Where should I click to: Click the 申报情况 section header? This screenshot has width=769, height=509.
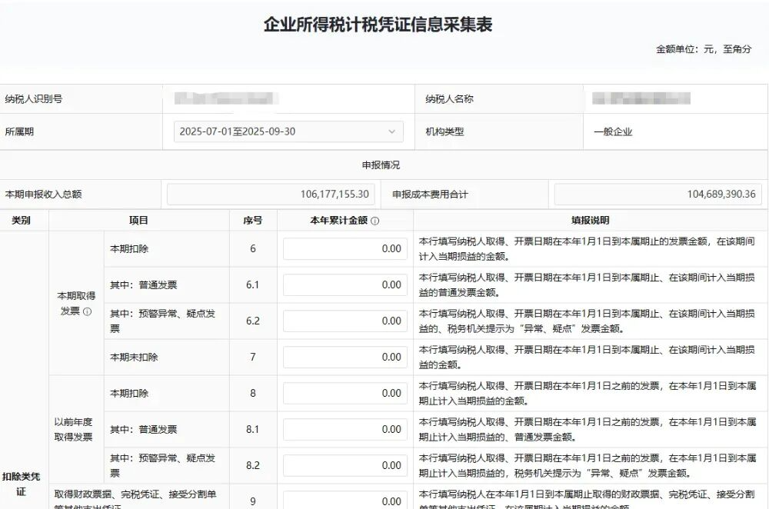click(381, 165)
